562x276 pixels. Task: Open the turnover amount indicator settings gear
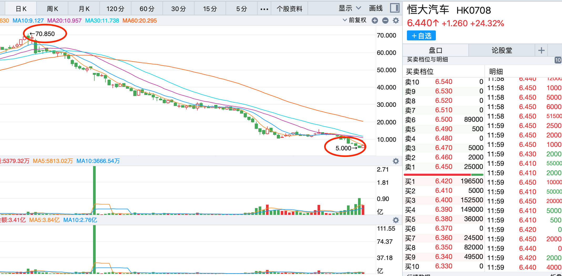click(396, 220)
